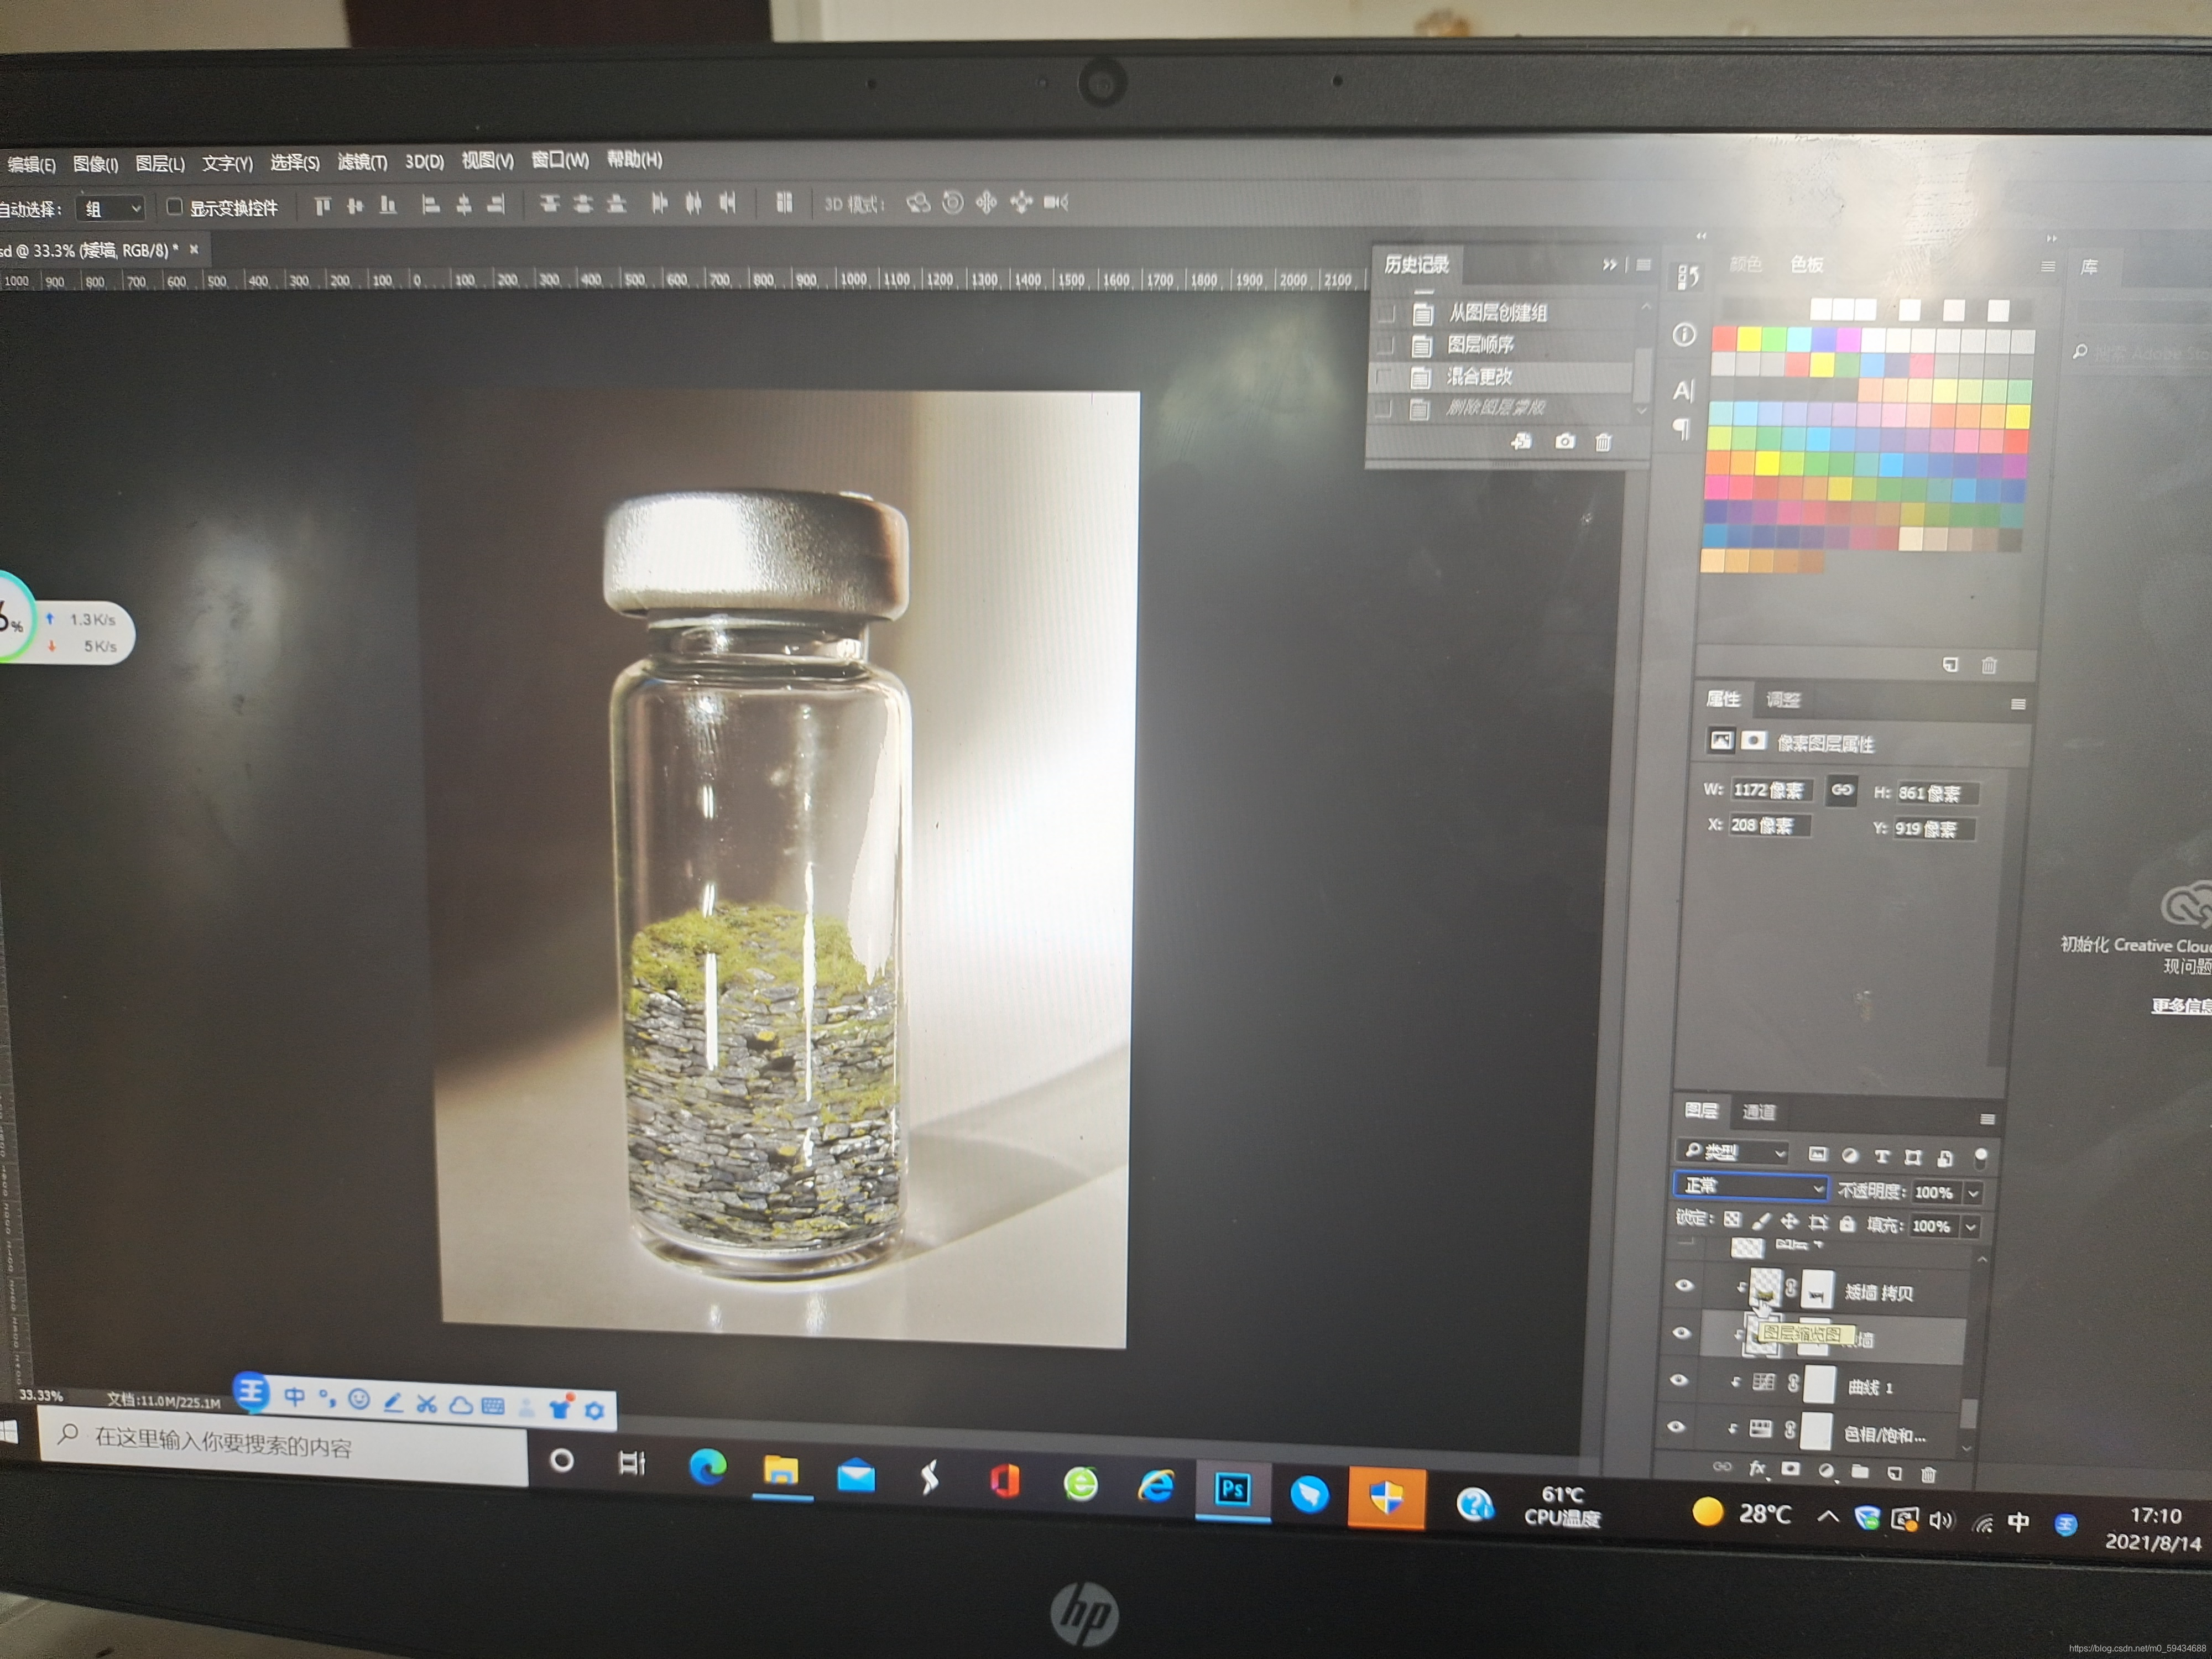Open the 不透明度 opacity dropdown arrow
Viewport: 2212px width, 1659px height.
click(x=1973, y=1193)
